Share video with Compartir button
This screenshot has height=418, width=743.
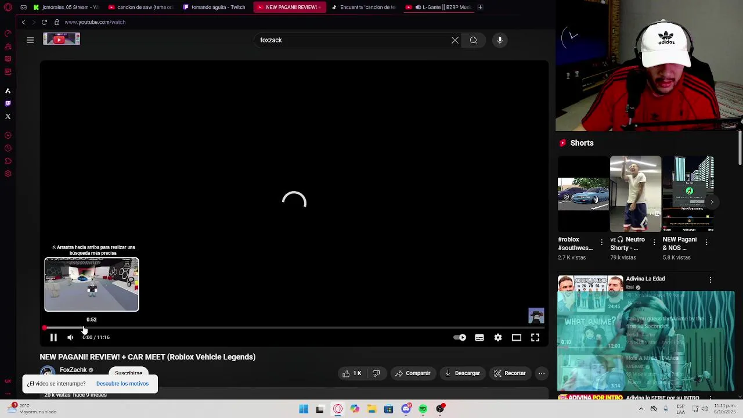[413, 373]
